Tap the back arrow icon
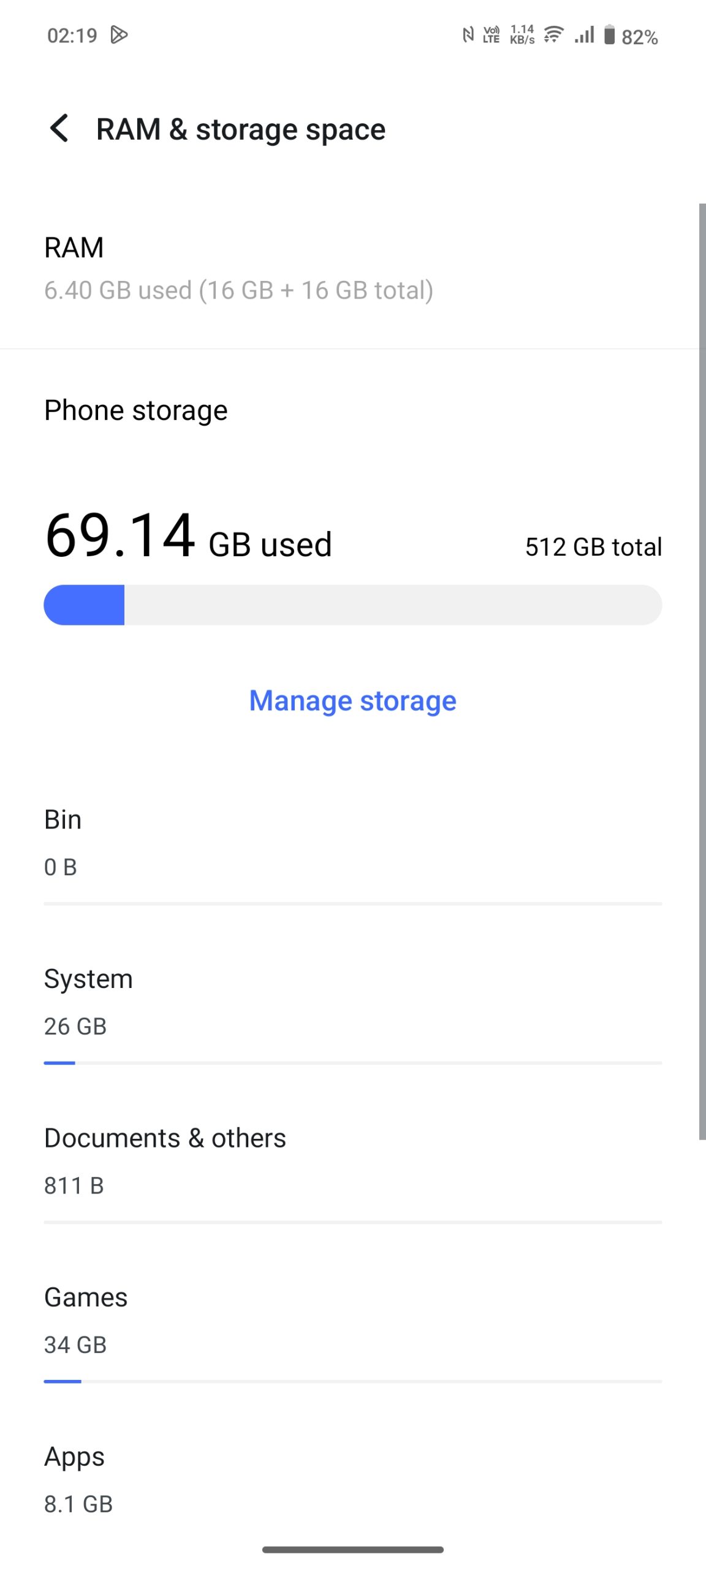Screen dimensions: 706x1570 [59, 129]
